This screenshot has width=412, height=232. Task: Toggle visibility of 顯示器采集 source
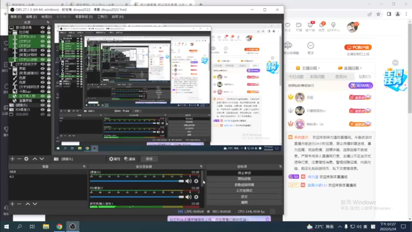click(x=43, y=27)
